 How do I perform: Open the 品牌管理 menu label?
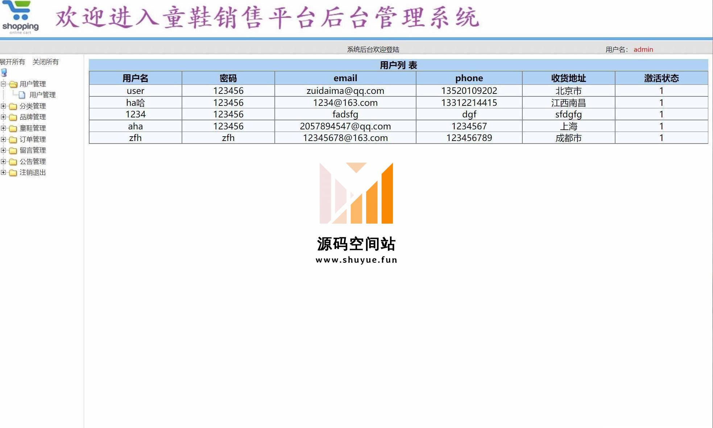click(x=33, y=117)
